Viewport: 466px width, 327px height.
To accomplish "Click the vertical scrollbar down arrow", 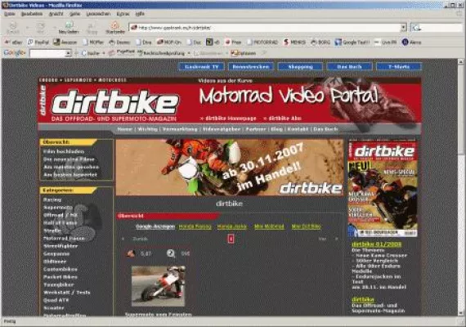I will tap(460, 313).
